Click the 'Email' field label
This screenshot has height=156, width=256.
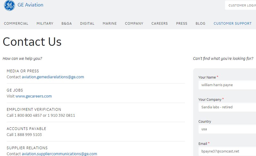tap(203, 144)
